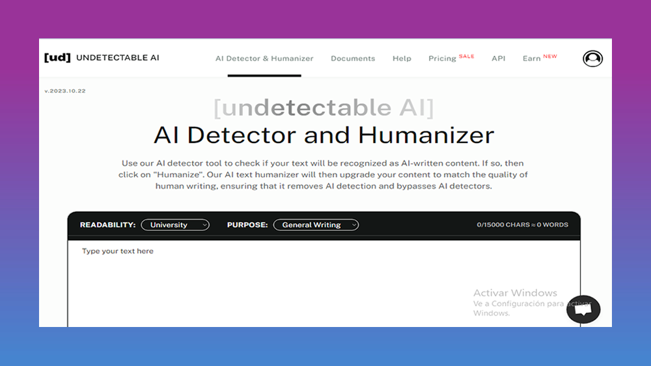Click the [ud] Undetectable AI logo

point(102,58)
